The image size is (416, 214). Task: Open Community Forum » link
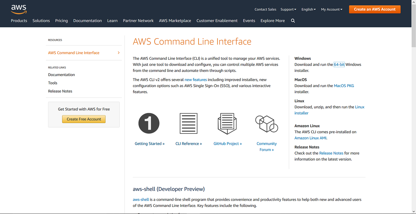267,147
